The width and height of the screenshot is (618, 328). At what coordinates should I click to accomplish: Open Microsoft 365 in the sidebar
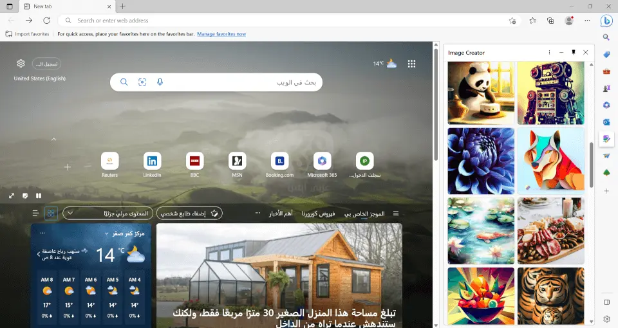tap(606, 105)
